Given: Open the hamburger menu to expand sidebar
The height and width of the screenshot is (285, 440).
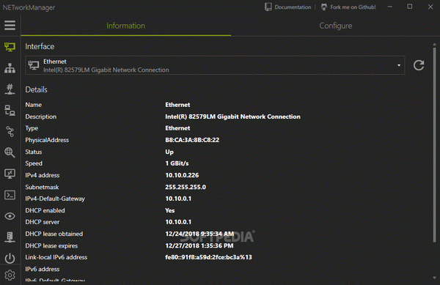Looking at the screenshot, I should pos(10,26).
